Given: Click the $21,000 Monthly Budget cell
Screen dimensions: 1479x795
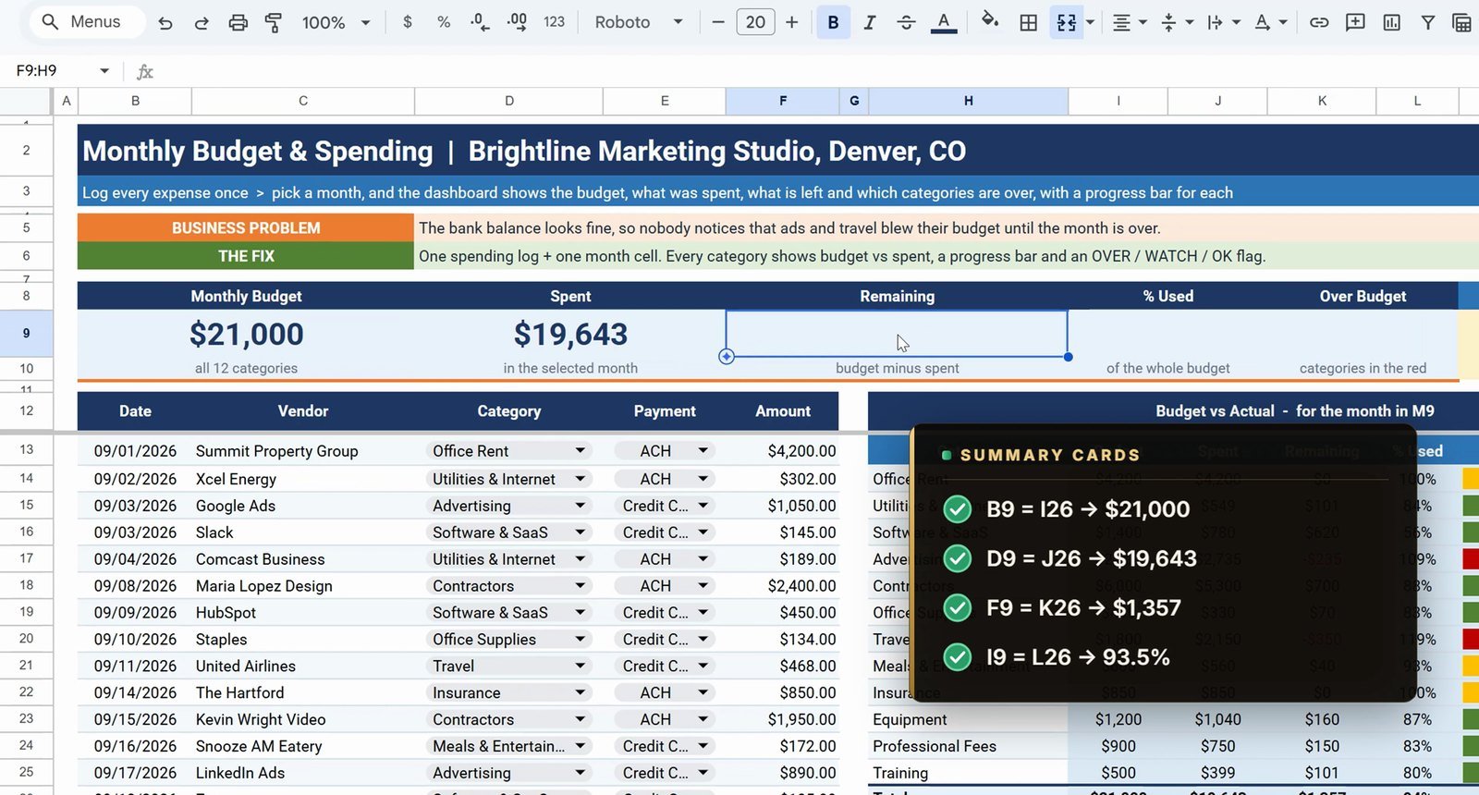Looking at the screenshot, I should point(246,334).
